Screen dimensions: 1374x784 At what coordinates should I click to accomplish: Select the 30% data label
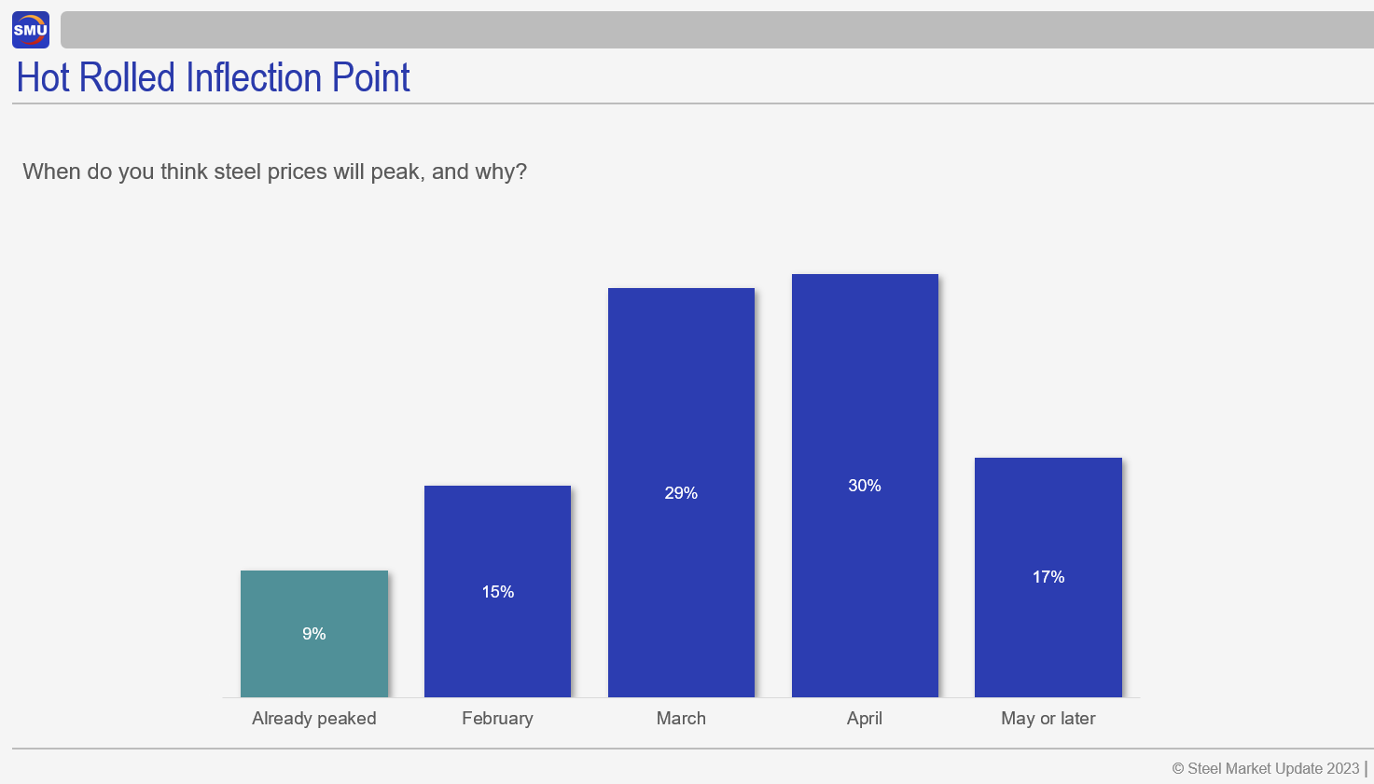865,486
